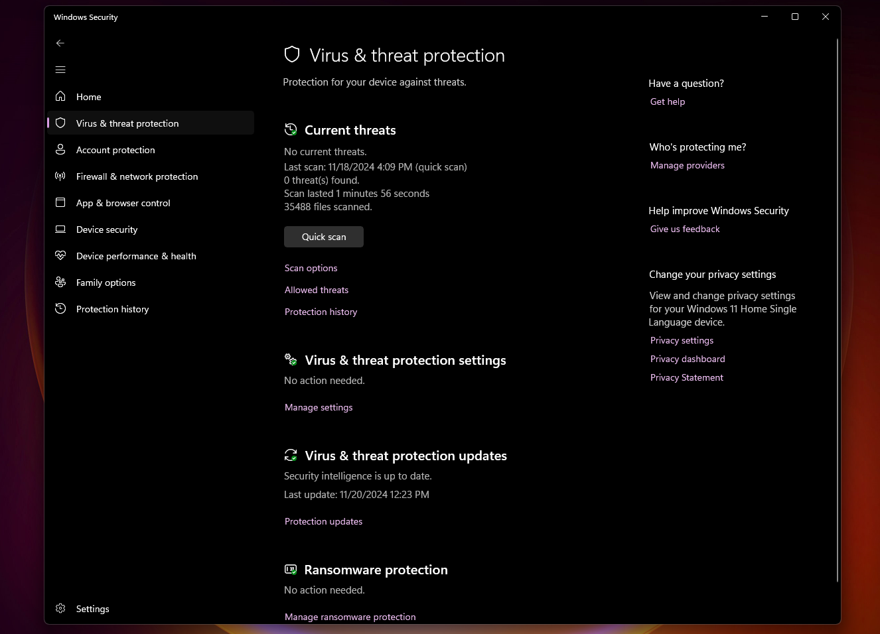Click the Account protection person icon
The height and width of the screenshot is (634, 880).
click(x=60, y=149)
